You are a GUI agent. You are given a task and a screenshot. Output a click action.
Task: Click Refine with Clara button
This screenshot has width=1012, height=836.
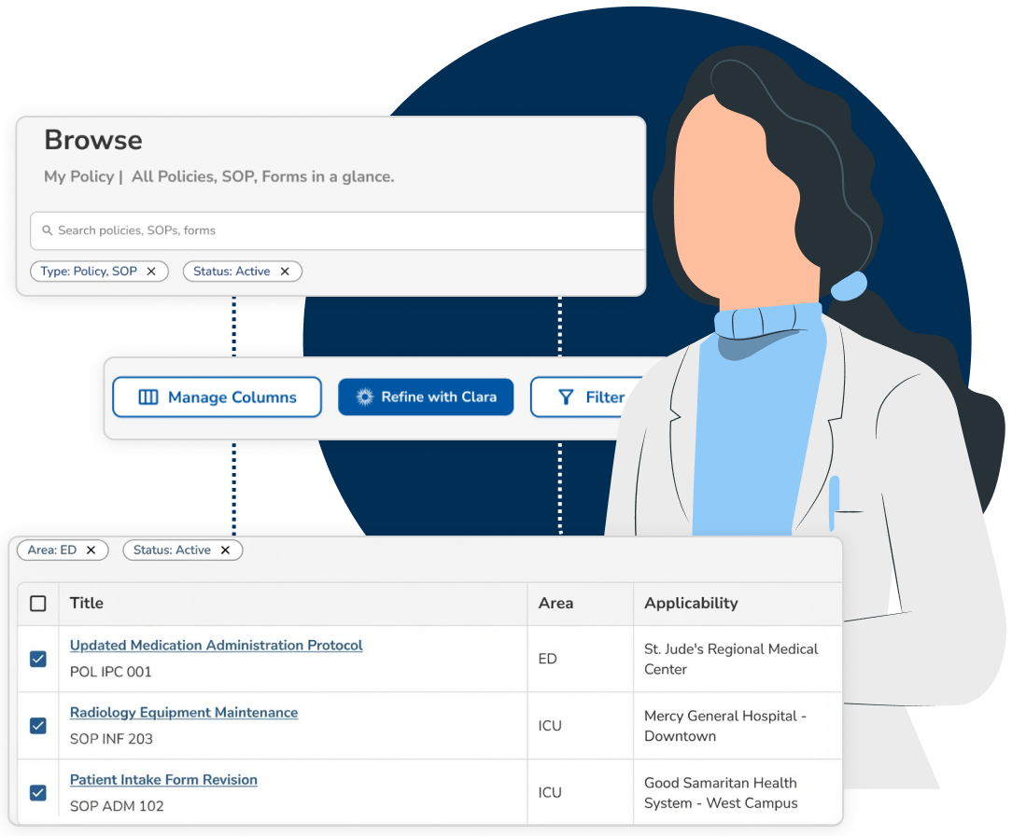tap(426, 397)
